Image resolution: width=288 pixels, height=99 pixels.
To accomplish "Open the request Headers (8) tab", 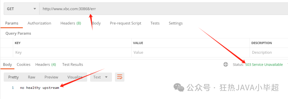I will (71, 23).
